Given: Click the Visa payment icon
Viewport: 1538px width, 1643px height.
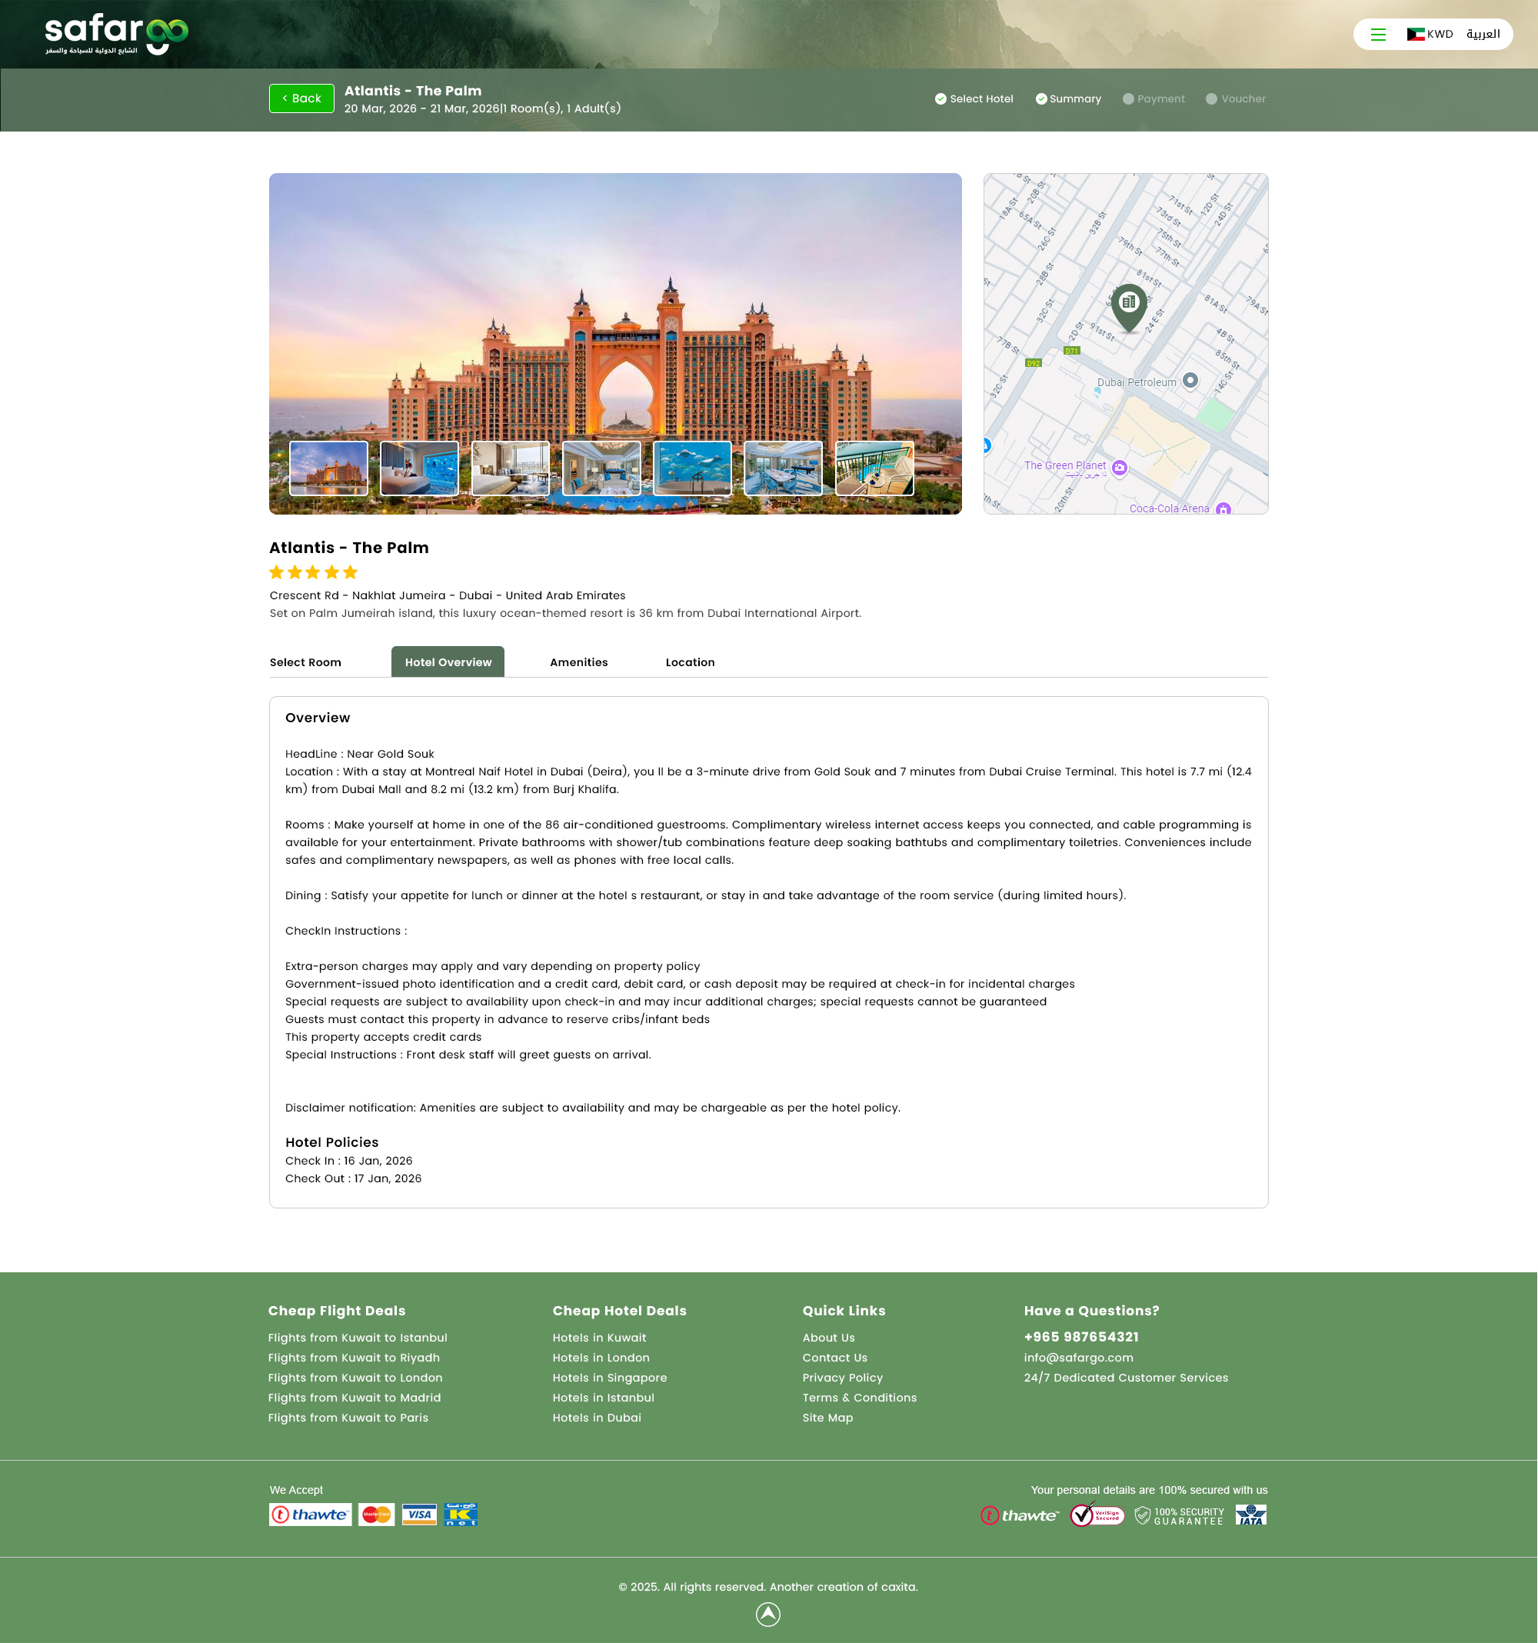Looking at the screenshot, I should coord(419,1514).
